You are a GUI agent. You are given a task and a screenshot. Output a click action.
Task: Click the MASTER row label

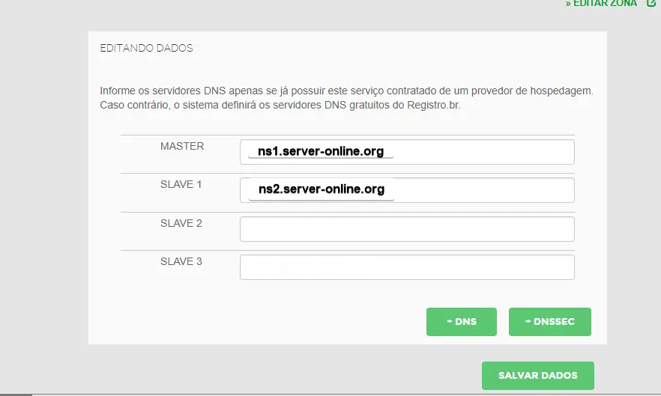pyautogui.click(x=182, y=146)
